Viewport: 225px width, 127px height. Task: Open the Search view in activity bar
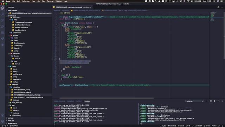[x=2, y=14]
